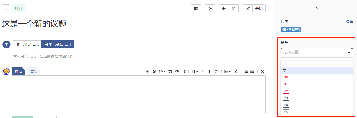Insert code with the </> icon
This screenshot has height=118, width=357.
pos(216,71)
